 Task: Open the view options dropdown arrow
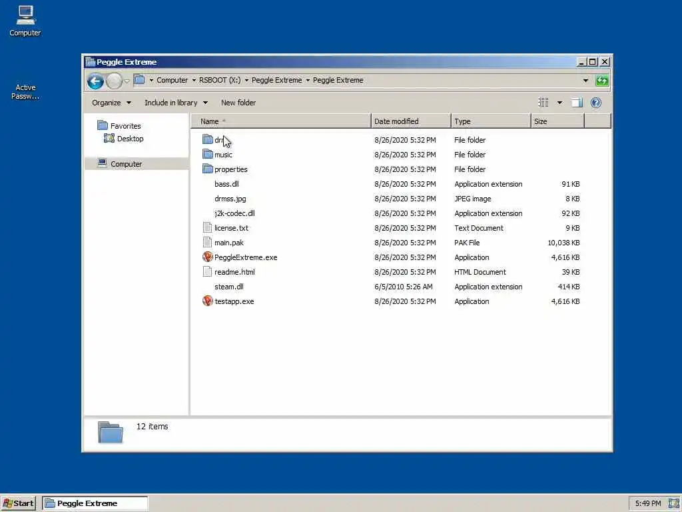coord(559,103)
